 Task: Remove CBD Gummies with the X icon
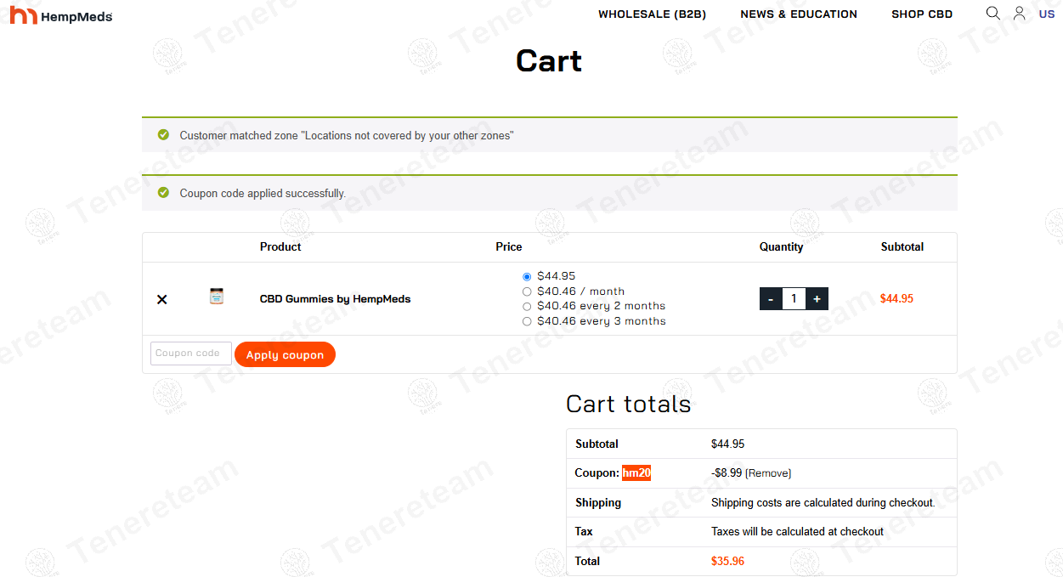[162, 299]
